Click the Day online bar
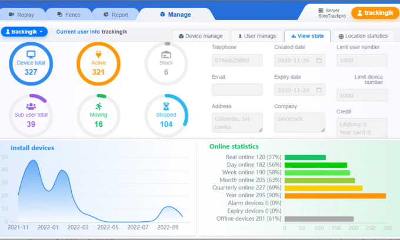The height and width of the screenshot is (240, 400). click(316, 165)
